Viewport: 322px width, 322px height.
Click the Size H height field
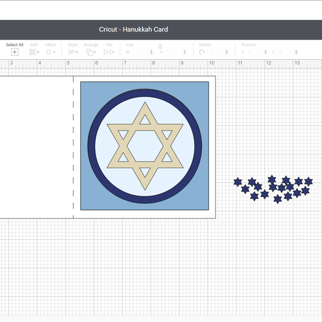(x=174, y=52)
